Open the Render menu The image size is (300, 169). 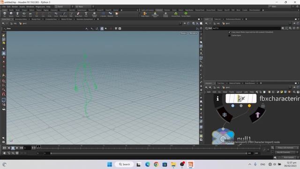15,7
